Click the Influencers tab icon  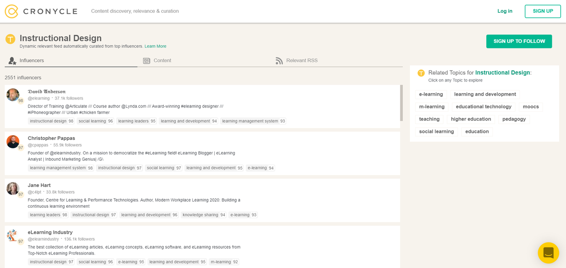(x=13, y=61)
